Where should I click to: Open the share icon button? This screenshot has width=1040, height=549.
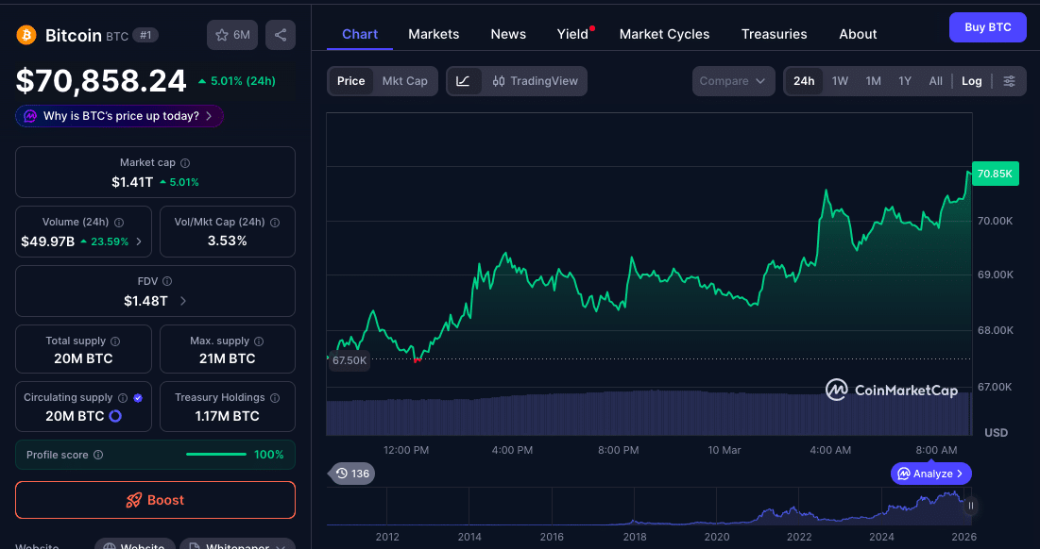coord(281,35)
